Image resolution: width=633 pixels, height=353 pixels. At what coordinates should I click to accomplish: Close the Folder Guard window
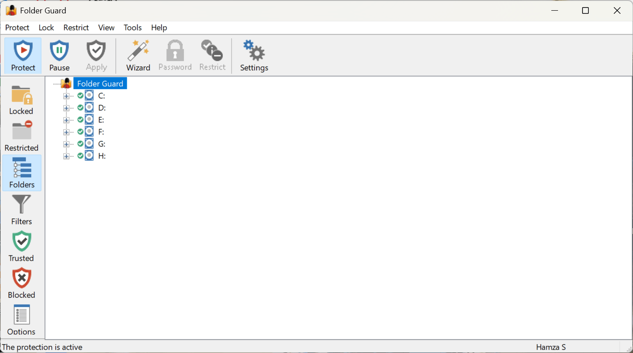coord(617,11)
